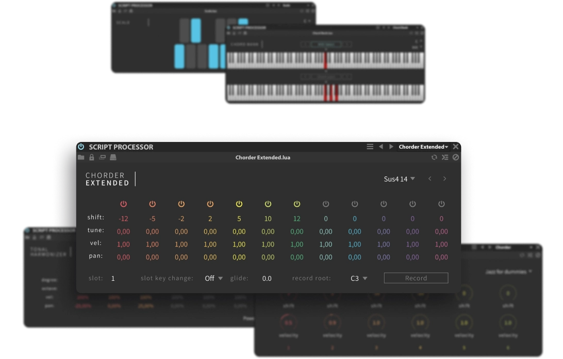Image resolution: width=563 pixels, height=359 pixels.
Task: Select the next chord preset chevron
Action: coord(444,179)
